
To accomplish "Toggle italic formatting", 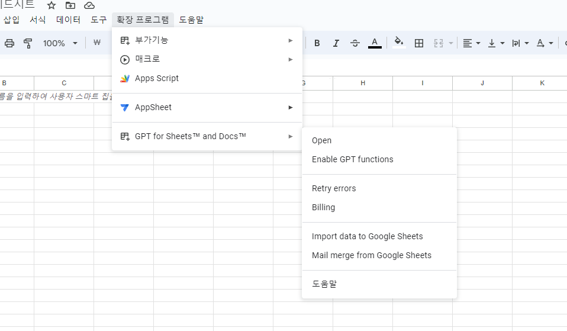I will (x=336, y=43).
